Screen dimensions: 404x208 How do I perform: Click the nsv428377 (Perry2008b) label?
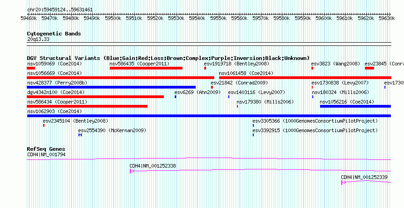[x=57, y=83]
